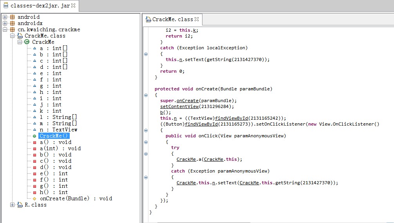The image size is (394, 223).
Task: Follow the super.onCreate link in code
Action: [x=188, y=101]
